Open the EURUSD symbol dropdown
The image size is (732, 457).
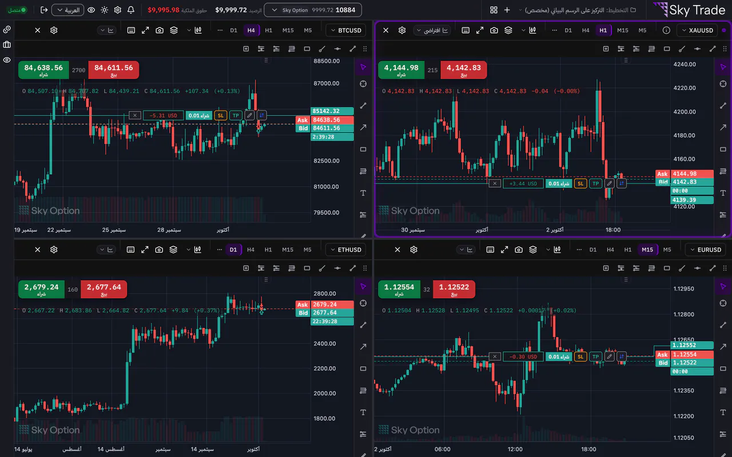tap(705, 250)
